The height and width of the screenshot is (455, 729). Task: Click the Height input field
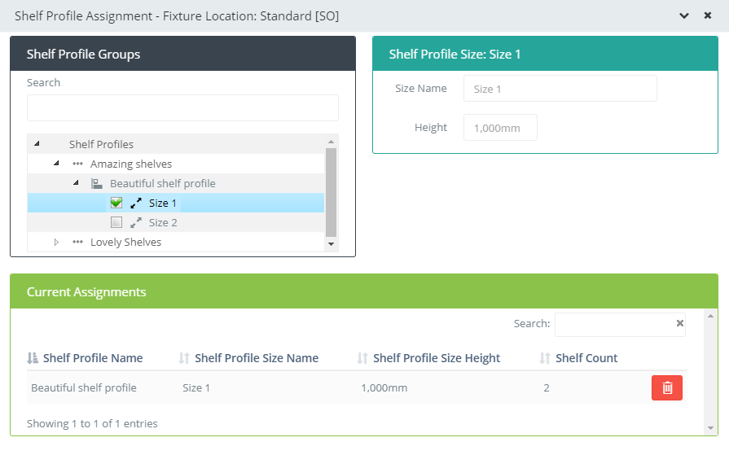click(x=500, y=127)
